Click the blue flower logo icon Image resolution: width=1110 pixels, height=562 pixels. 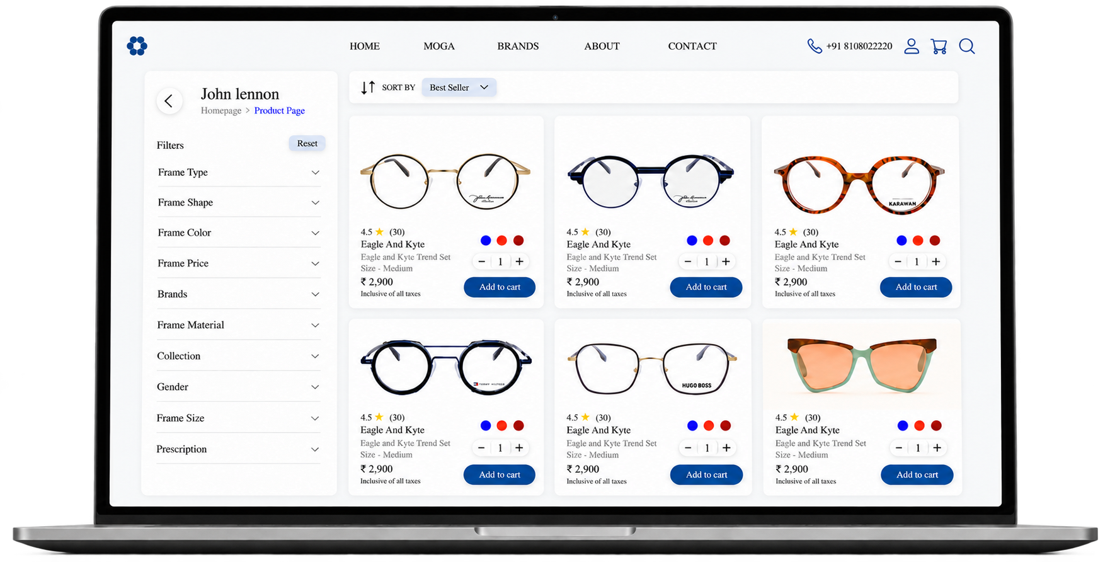pos(137,45)
